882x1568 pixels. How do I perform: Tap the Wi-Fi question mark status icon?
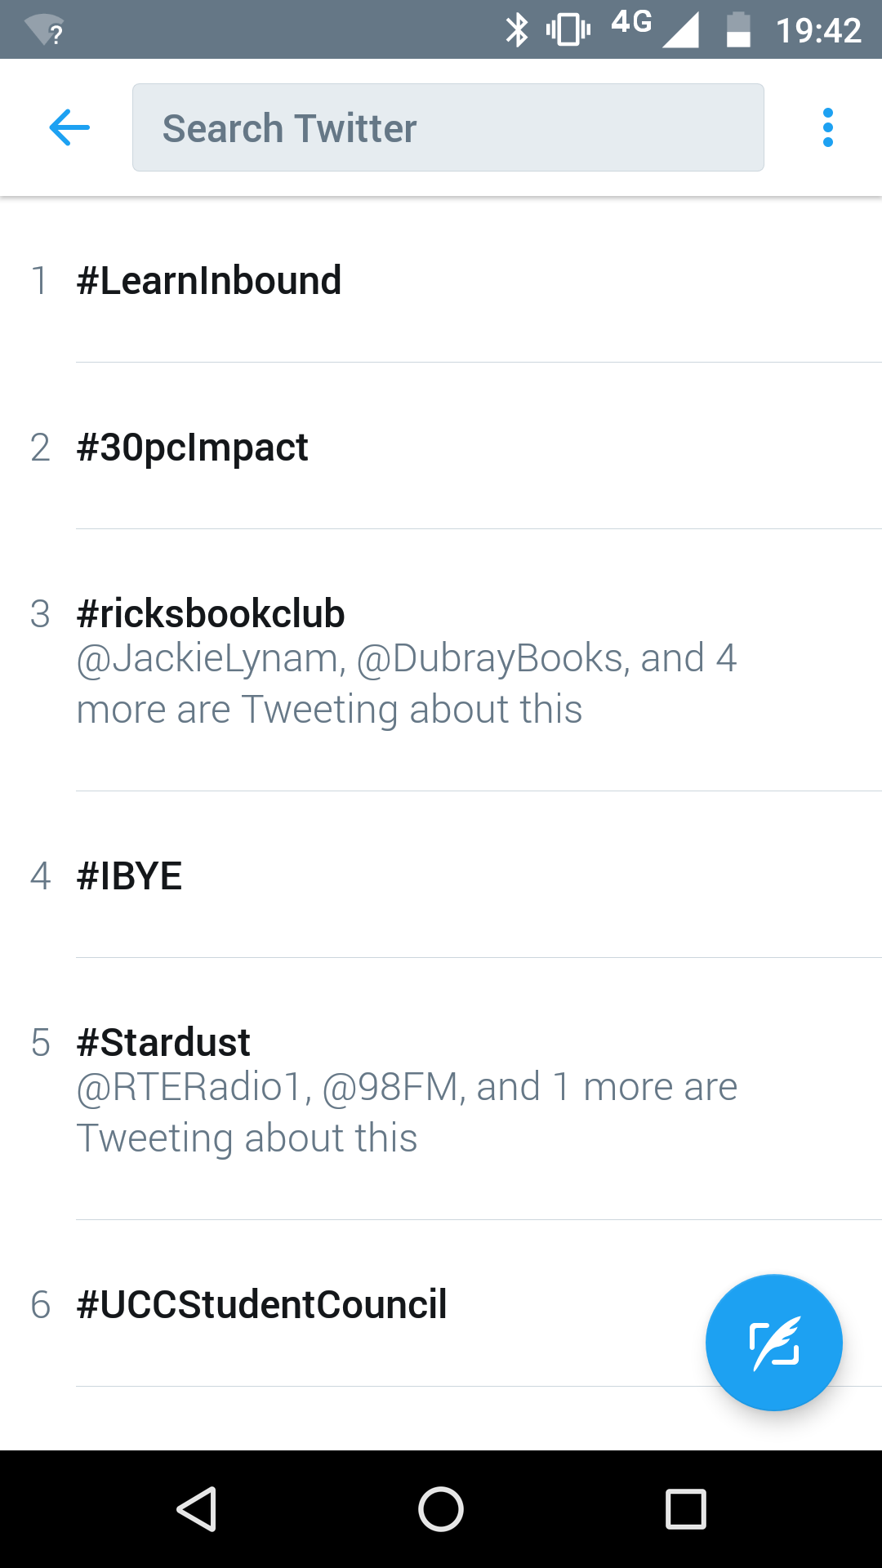coord(45,31)
